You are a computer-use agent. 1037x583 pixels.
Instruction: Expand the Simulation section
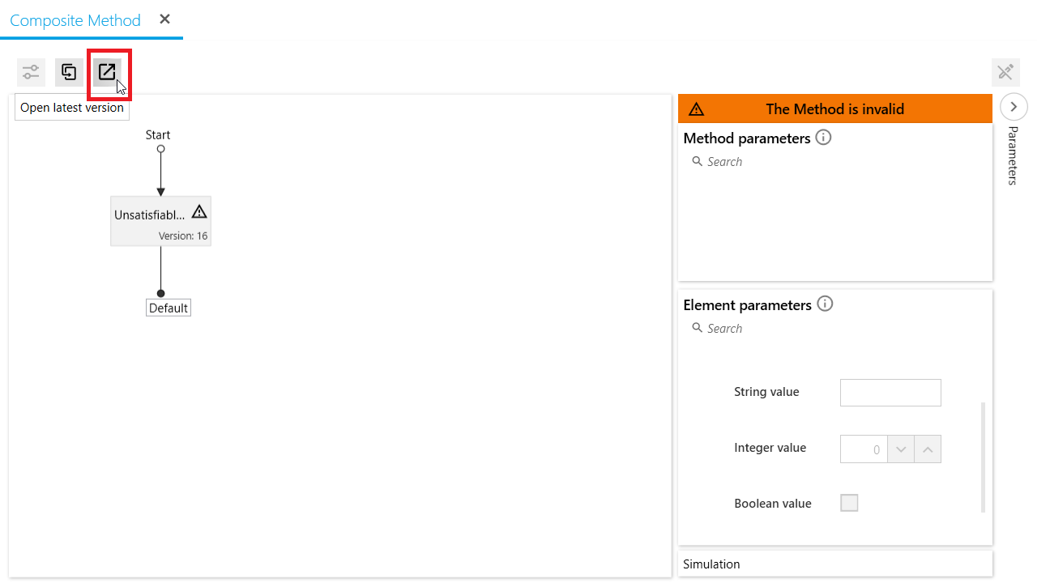(x=834, y=564)
